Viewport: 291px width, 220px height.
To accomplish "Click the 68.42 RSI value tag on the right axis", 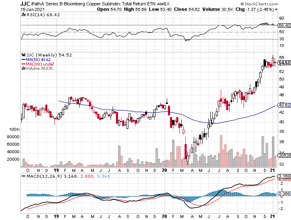I will pos(284,25).
